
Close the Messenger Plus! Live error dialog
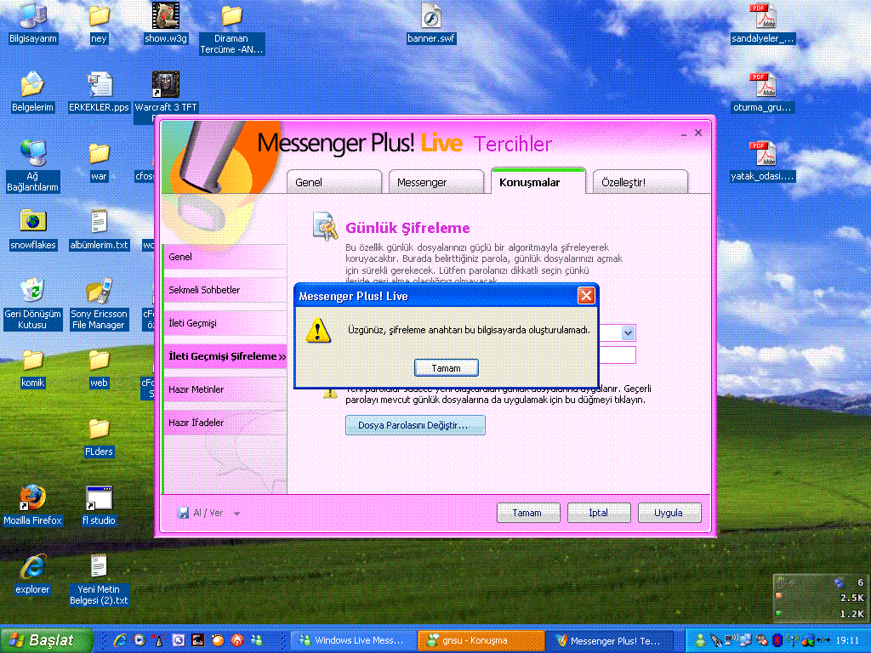coord(586,296)
